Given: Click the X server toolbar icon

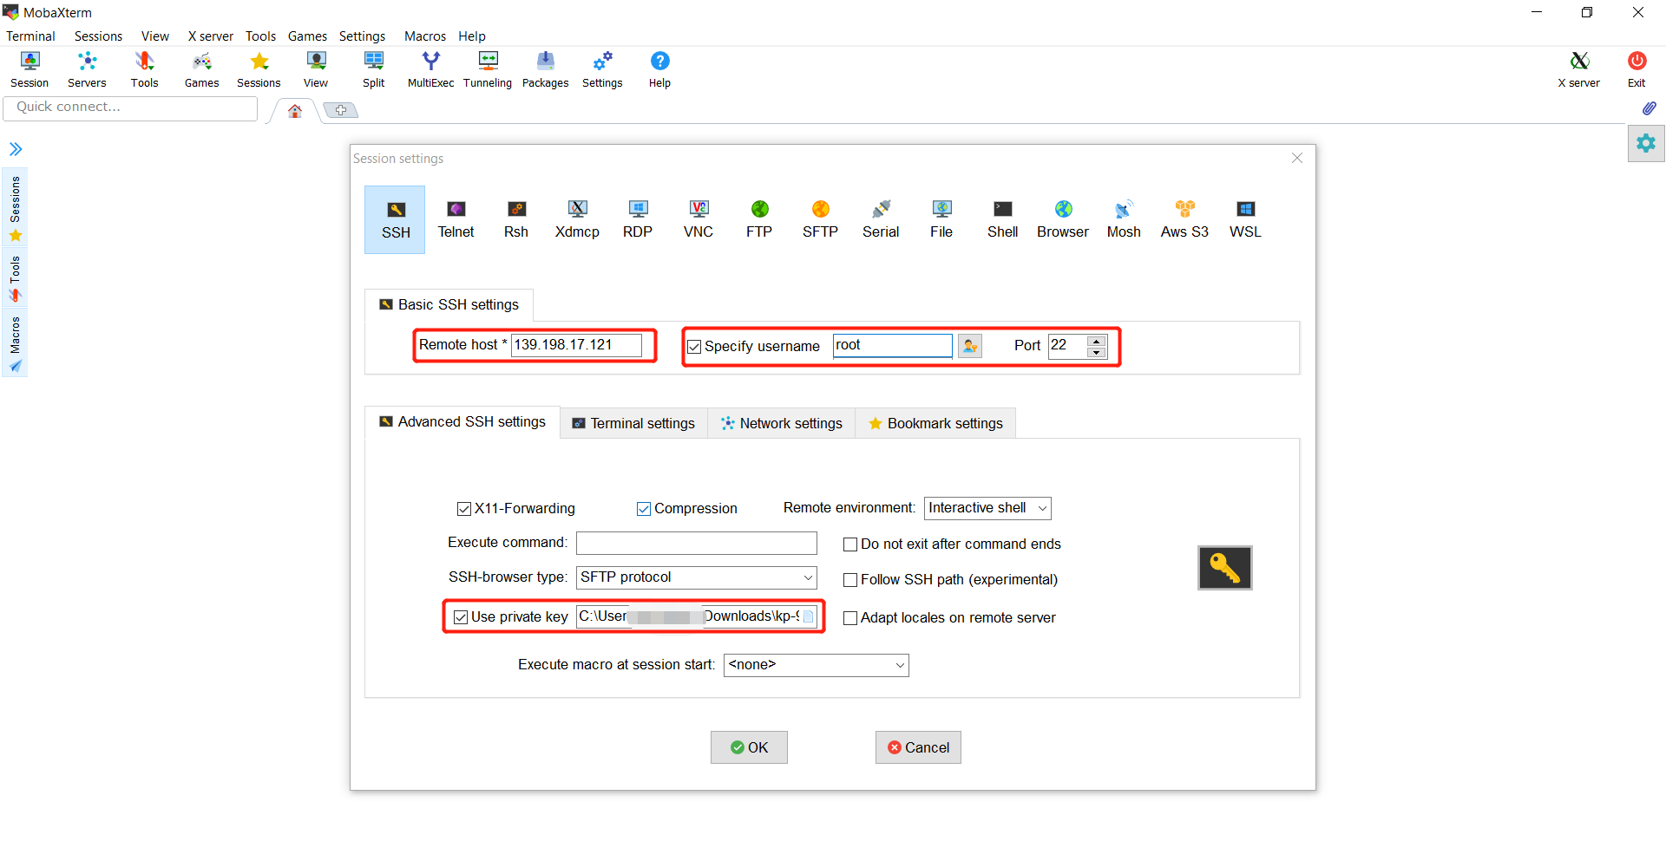Looking at the screenshot, I should (1579, 69).
